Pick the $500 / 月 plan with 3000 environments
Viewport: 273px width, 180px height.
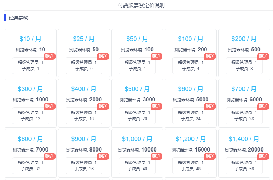tap(137, 103)
